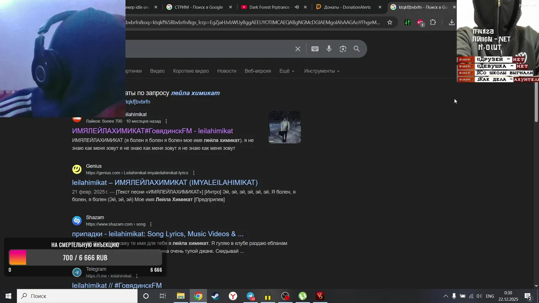Click the Shazam site favicon
The image size is (539, 303).
77,221
